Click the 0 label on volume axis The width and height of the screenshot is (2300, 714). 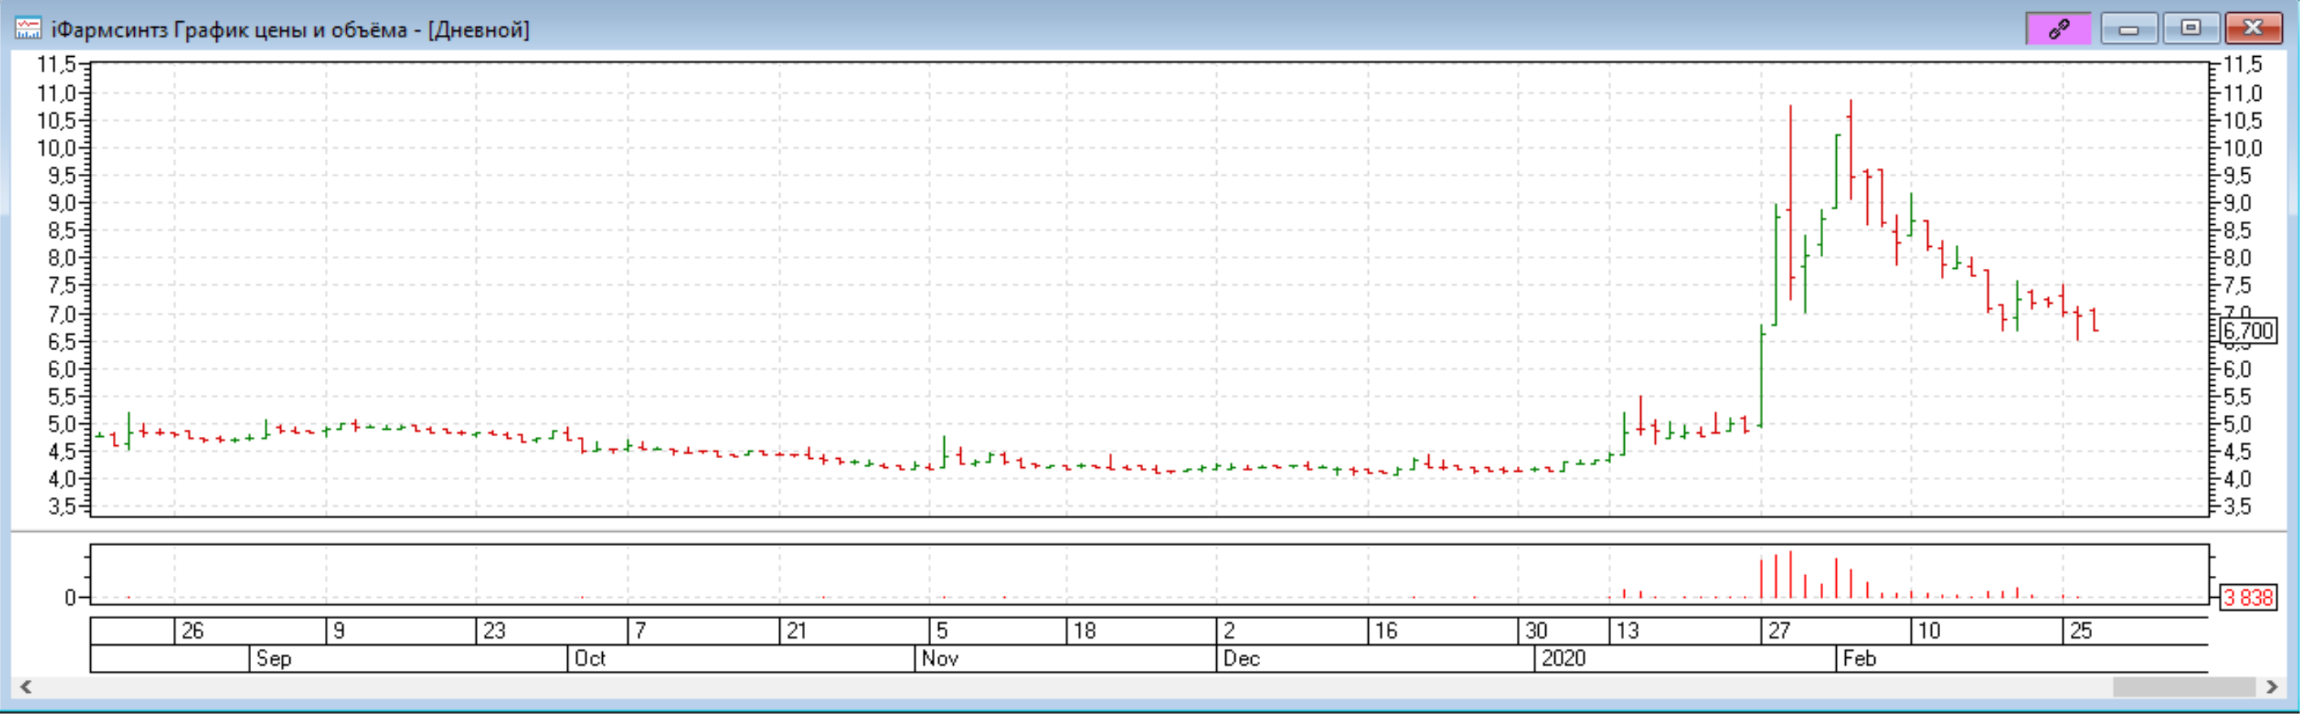pos(70,597)
